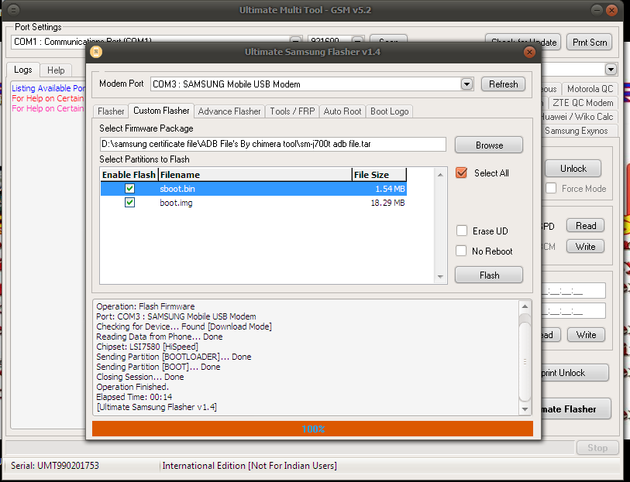Open the Advance Flasher tab
630x482 pixels.
point(229,111)
